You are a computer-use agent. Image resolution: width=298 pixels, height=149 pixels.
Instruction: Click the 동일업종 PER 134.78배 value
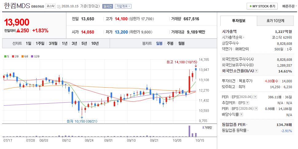coord(284,125)
